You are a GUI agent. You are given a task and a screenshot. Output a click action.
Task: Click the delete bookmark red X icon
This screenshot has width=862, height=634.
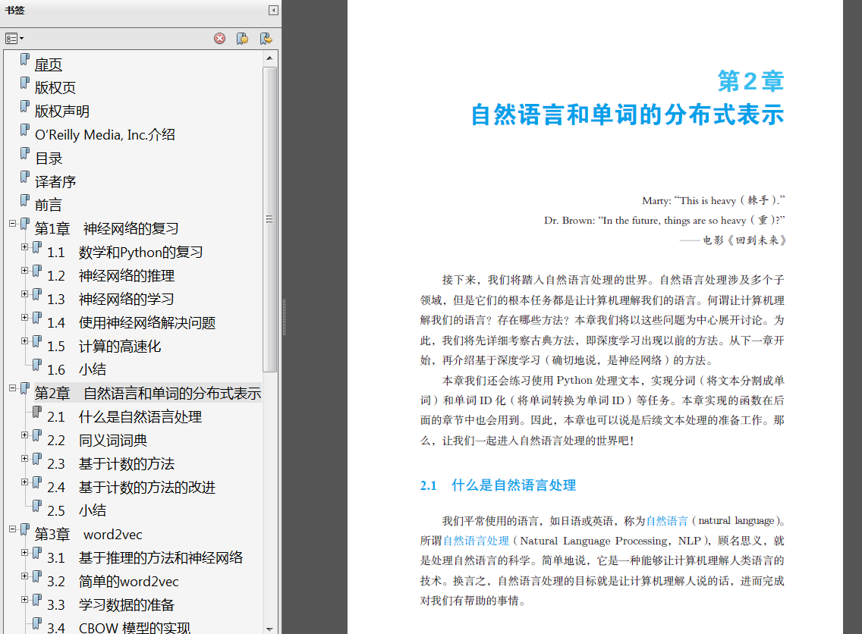[x=219, y=39]
